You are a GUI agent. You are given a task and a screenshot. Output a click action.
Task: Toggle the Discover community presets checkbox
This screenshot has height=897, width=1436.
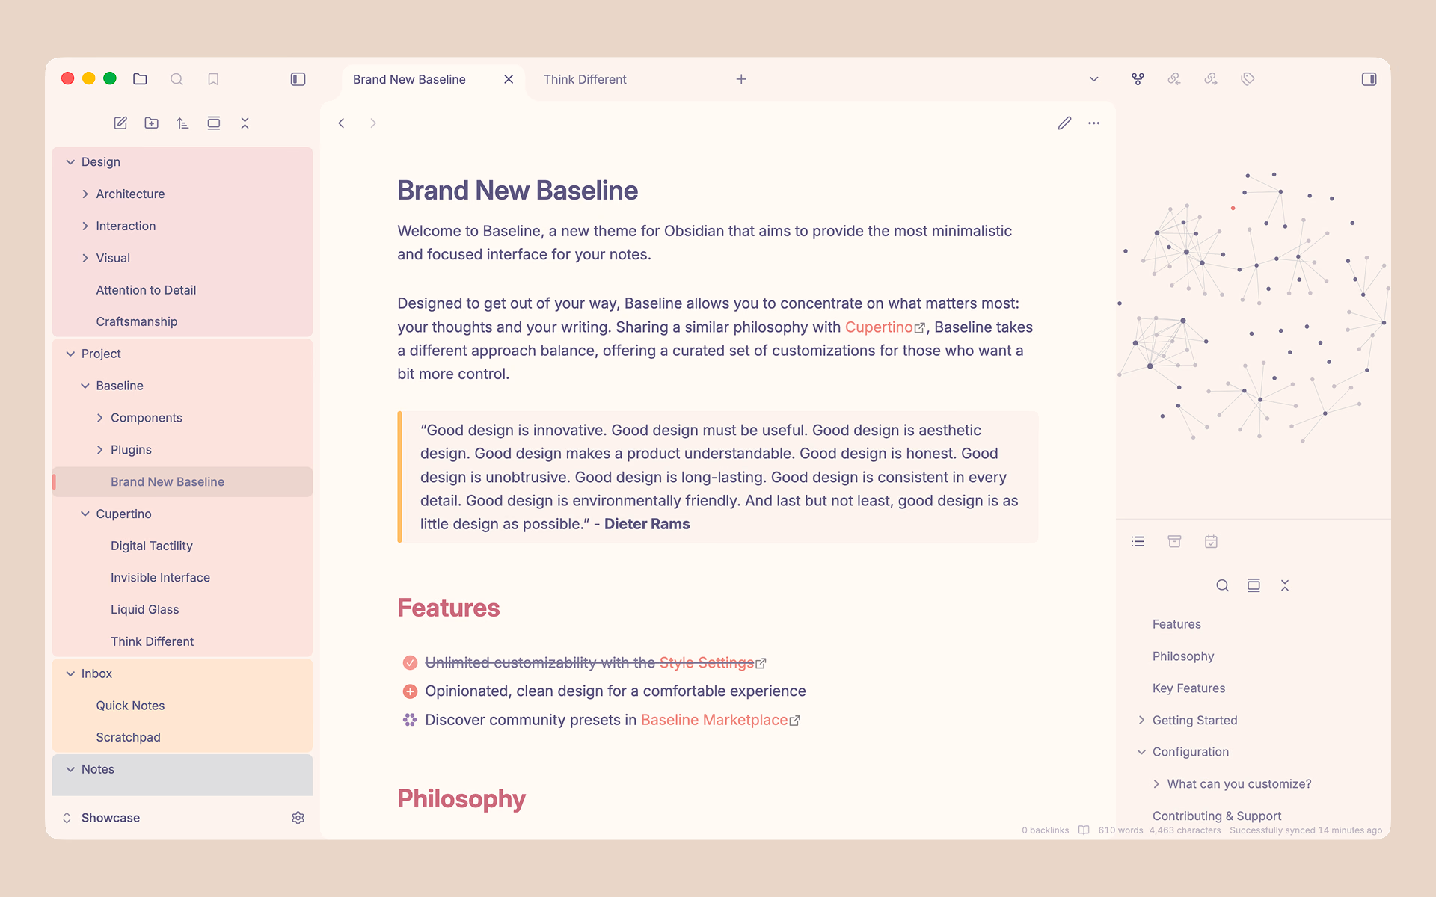pos(410,720)
